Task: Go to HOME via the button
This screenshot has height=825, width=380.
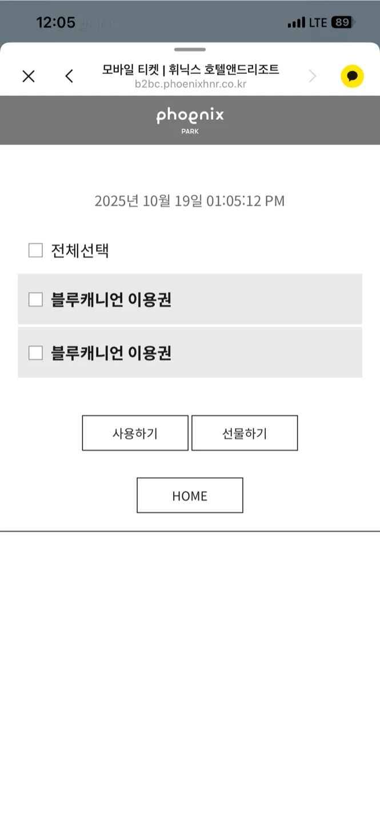Action: coord(190,496)
